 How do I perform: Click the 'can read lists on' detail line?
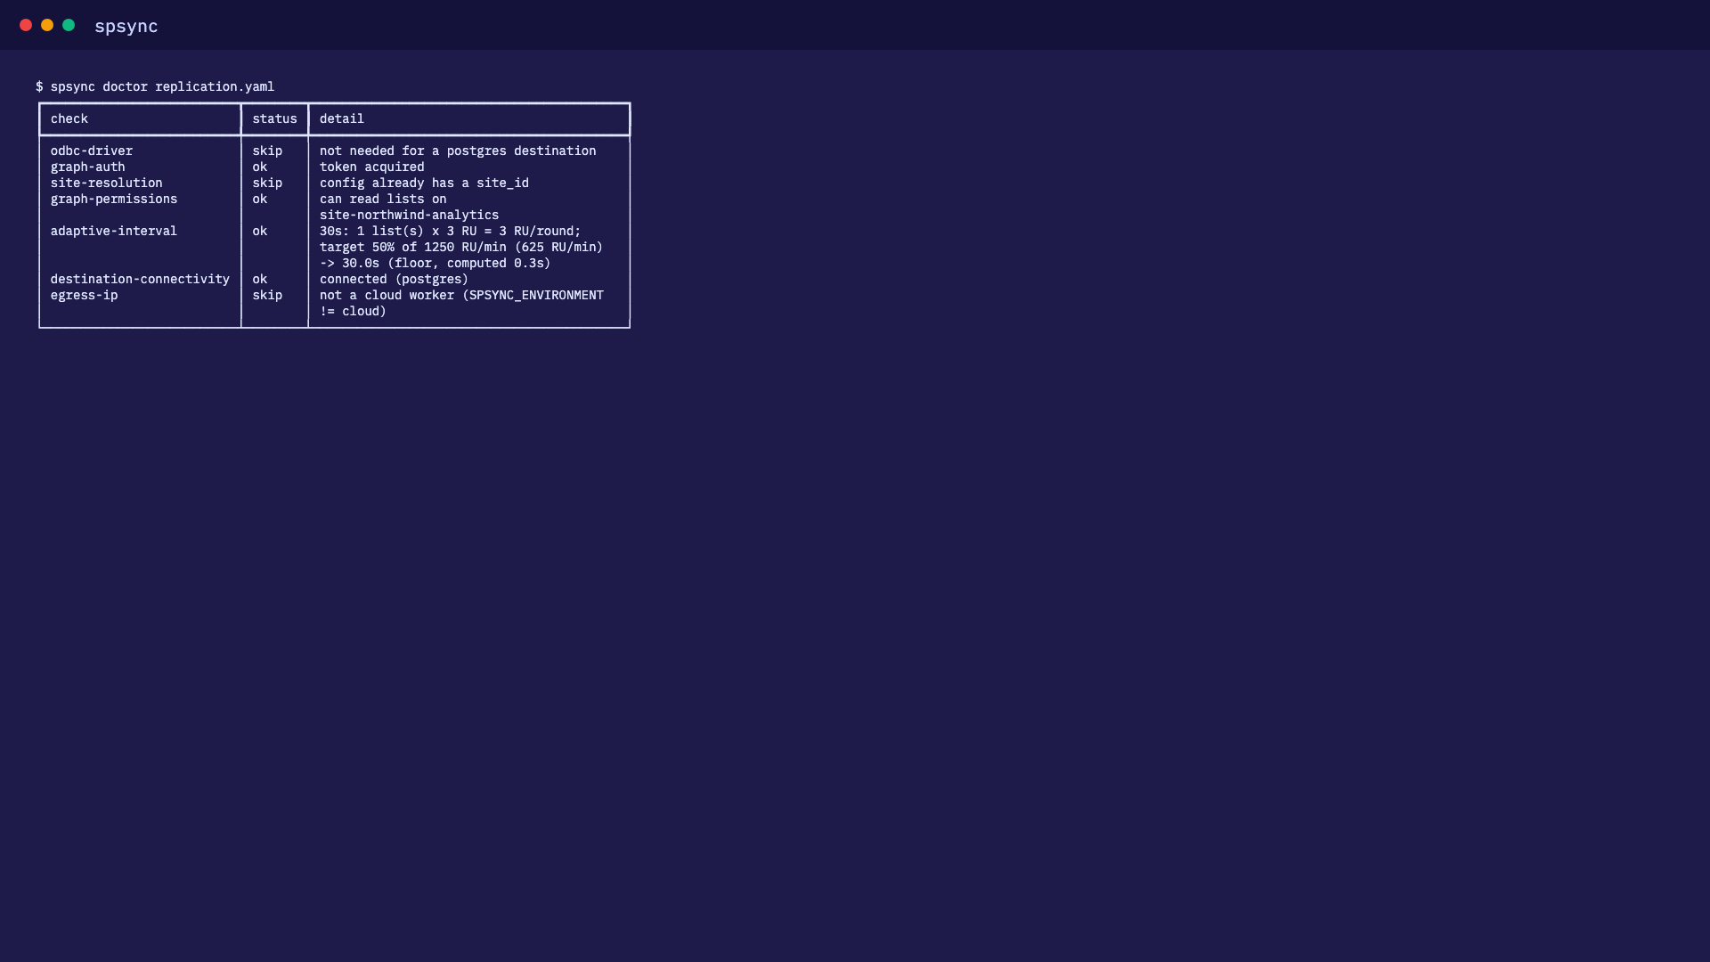tap(383, 199)
